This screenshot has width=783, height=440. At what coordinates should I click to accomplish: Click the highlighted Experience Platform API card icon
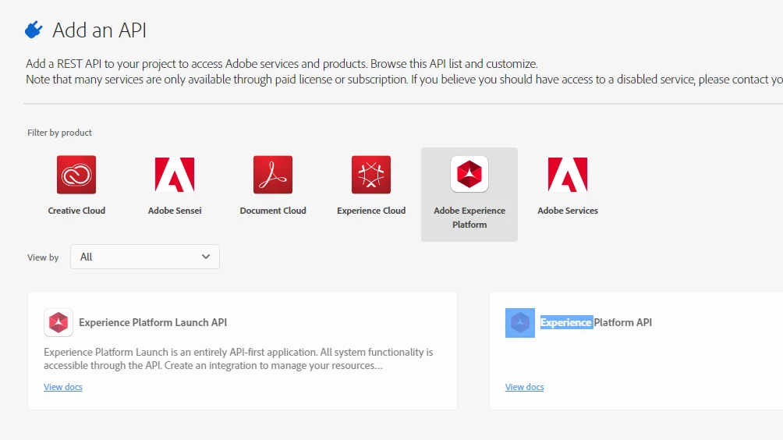520,323
